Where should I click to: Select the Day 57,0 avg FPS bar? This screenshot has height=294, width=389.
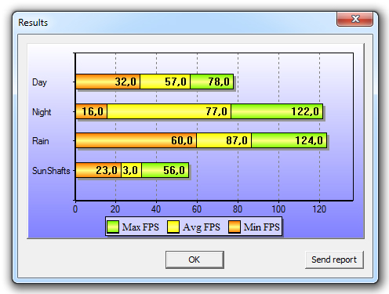pos(165,82)
